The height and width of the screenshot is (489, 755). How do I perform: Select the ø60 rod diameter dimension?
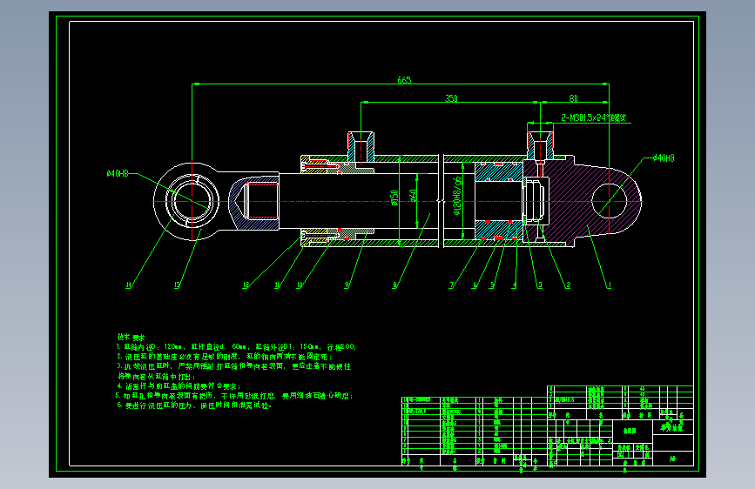tap(413, 195)
